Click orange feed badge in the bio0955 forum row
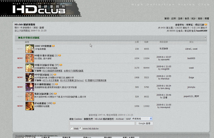The image size is (214, 138). tap(60, 55)
